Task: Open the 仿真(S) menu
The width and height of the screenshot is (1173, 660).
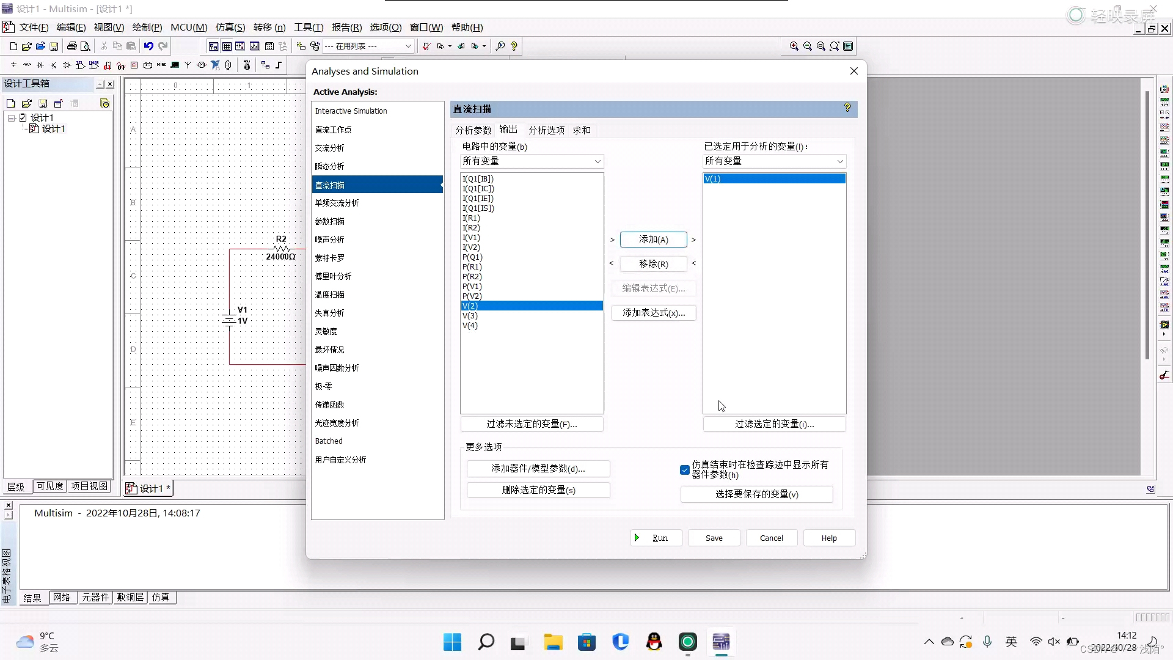Action: click(230, 28)
